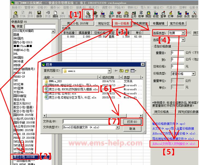The image size is (199, 165).
Task: Expand the 选择区域 dropdown arrow
Action: (183, 40)
